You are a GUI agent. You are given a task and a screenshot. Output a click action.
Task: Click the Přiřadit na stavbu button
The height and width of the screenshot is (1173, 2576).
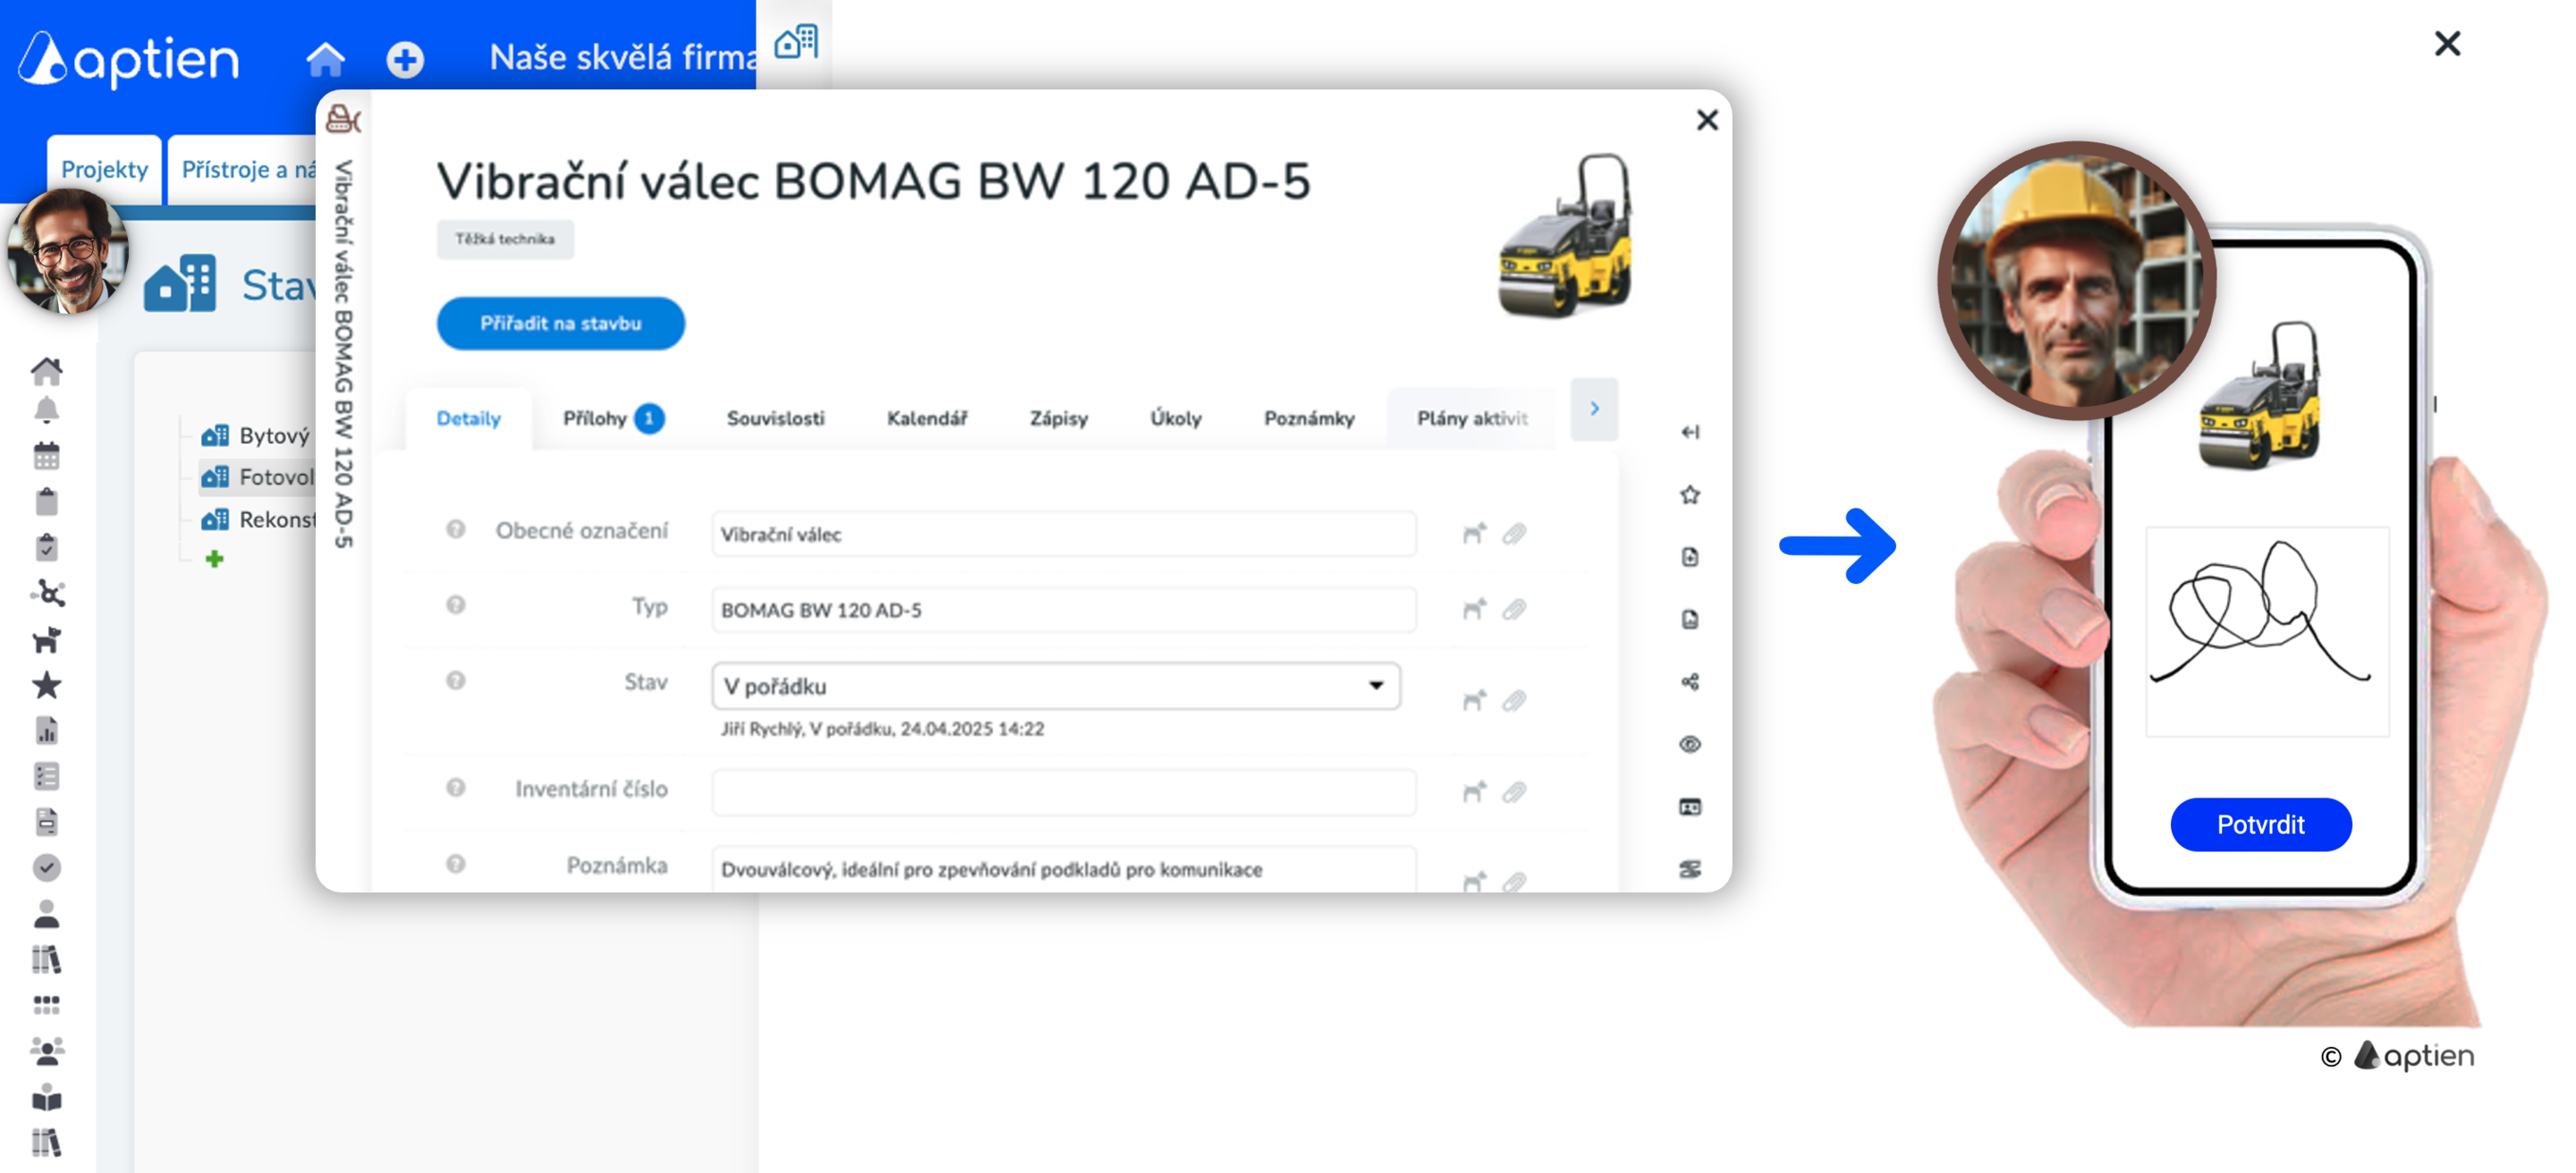point(560,323)
